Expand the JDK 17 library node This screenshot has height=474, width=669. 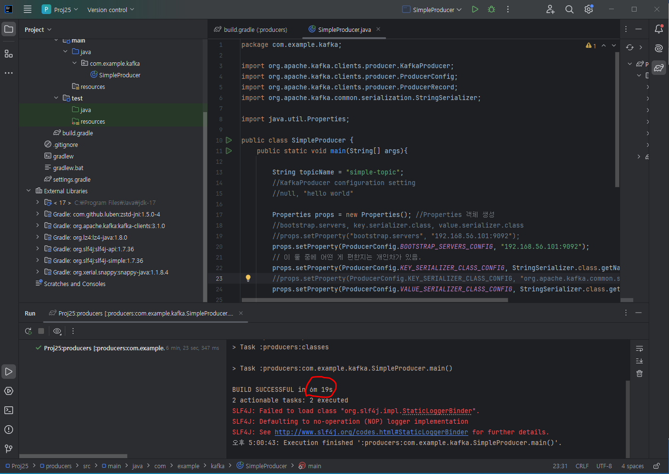38,202
